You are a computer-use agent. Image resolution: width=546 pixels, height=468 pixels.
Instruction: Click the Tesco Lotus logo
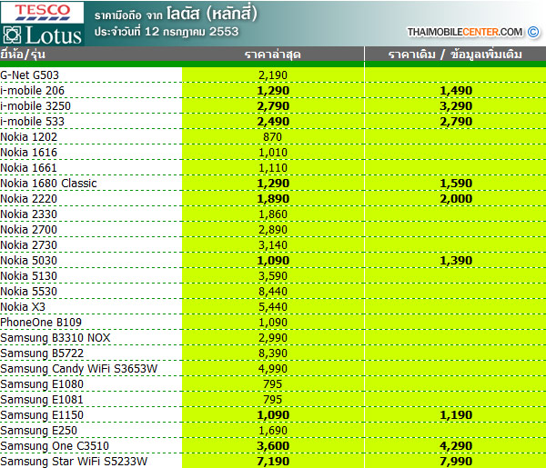(42, 24)
